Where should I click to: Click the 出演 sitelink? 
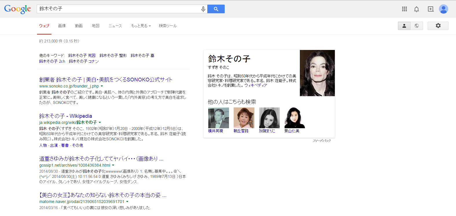pyautogui.click(x=54, y=145)
